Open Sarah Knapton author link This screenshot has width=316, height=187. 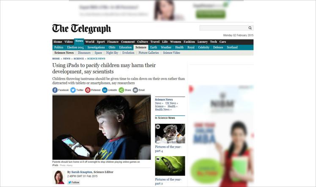82,172
